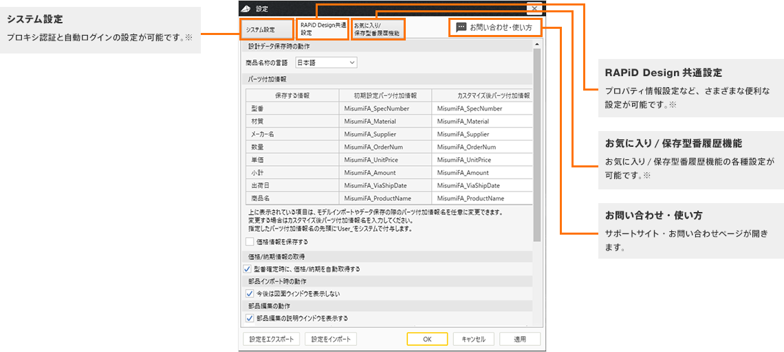The image size is (784, 352).
Task: Click the app logo icon in title bar
Action: pyautogui.click(x=246, y=8)
